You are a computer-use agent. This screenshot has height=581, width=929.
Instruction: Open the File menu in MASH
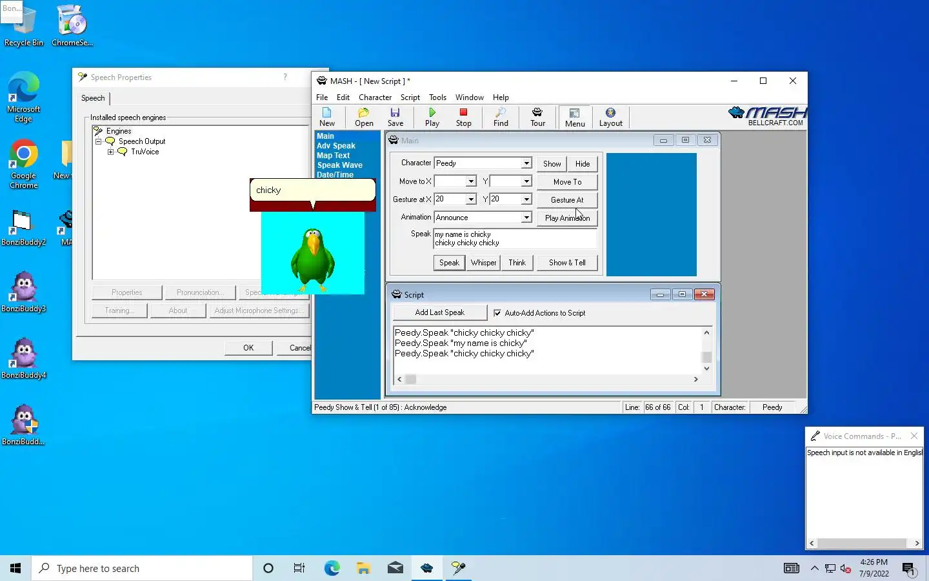click(x=322, y=97)
